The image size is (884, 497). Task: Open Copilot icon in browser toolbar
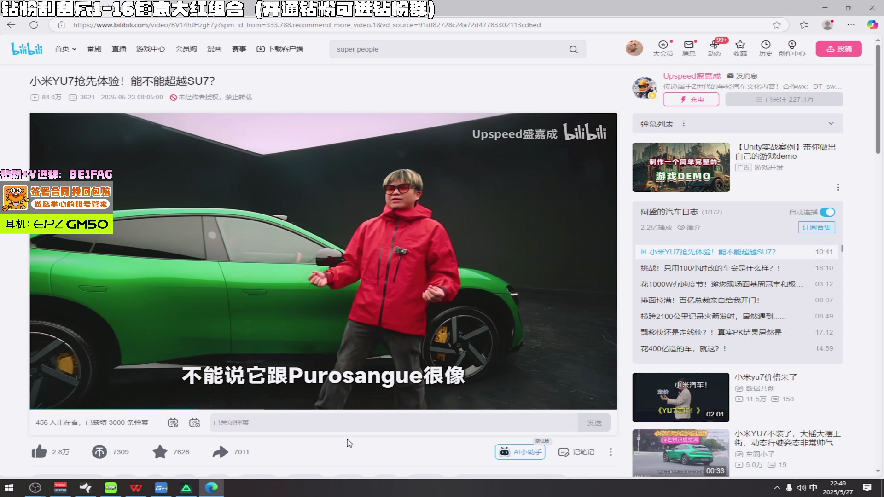click(x=872, y=25)
